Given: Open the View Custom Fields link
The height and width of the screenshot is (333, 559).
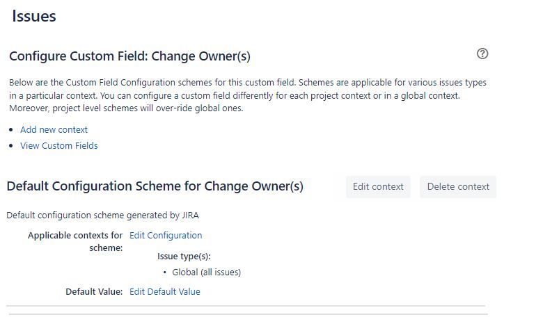Looking at the screenshot, I should click(x=58, y=146).
